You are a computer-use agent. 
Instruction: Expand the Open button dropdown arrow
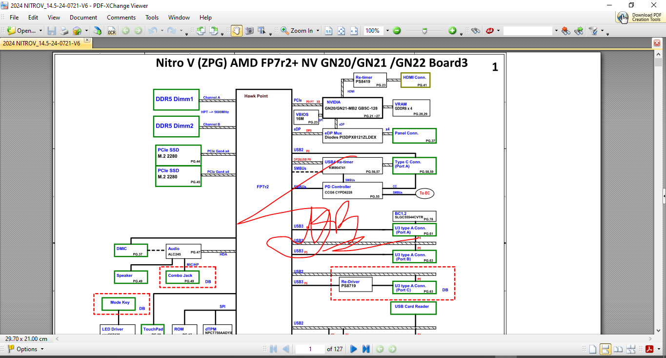point(40,30)
